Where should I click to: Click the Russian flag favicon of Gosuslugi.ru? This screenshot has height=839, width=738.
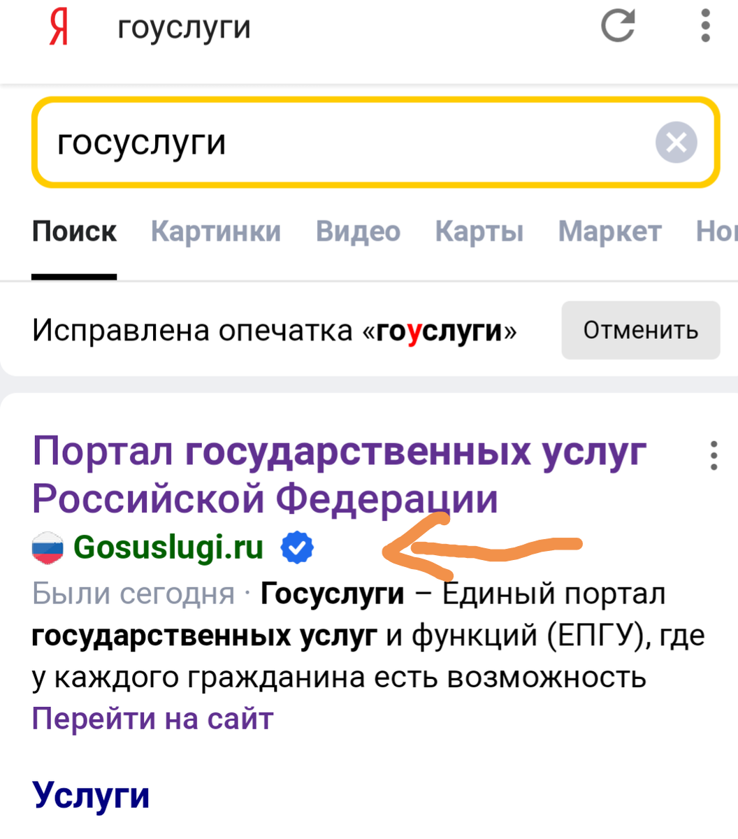point(47,547)
